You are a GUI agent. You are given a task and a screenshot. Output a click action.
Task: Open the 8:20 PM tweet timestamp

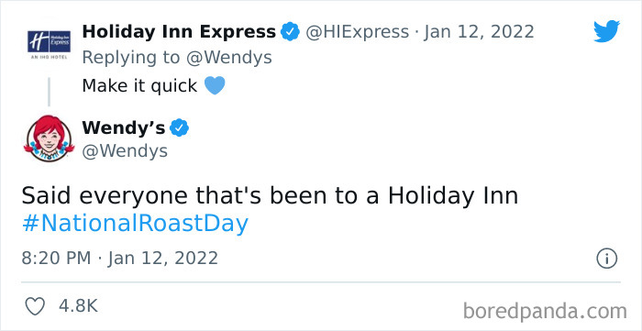tap(120, 259)
